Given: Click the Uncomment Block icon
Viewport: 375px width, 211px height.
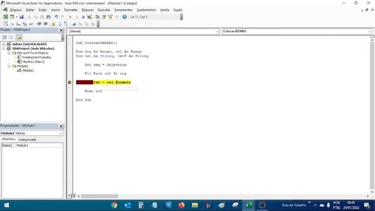Looking at the screenshot, I should click(x=66, y=24).
